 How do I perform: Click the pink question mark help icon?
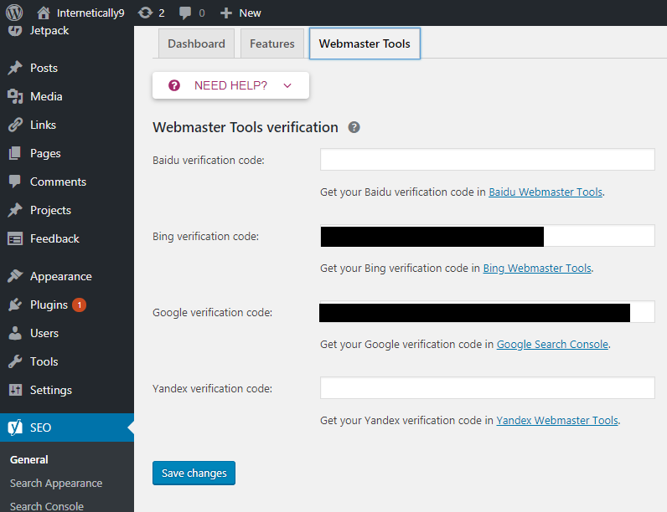click(x=174, y=85)
